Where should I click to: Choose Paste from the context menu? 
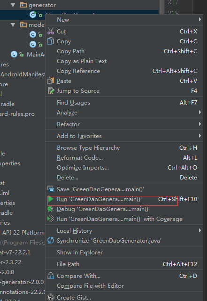124,81
